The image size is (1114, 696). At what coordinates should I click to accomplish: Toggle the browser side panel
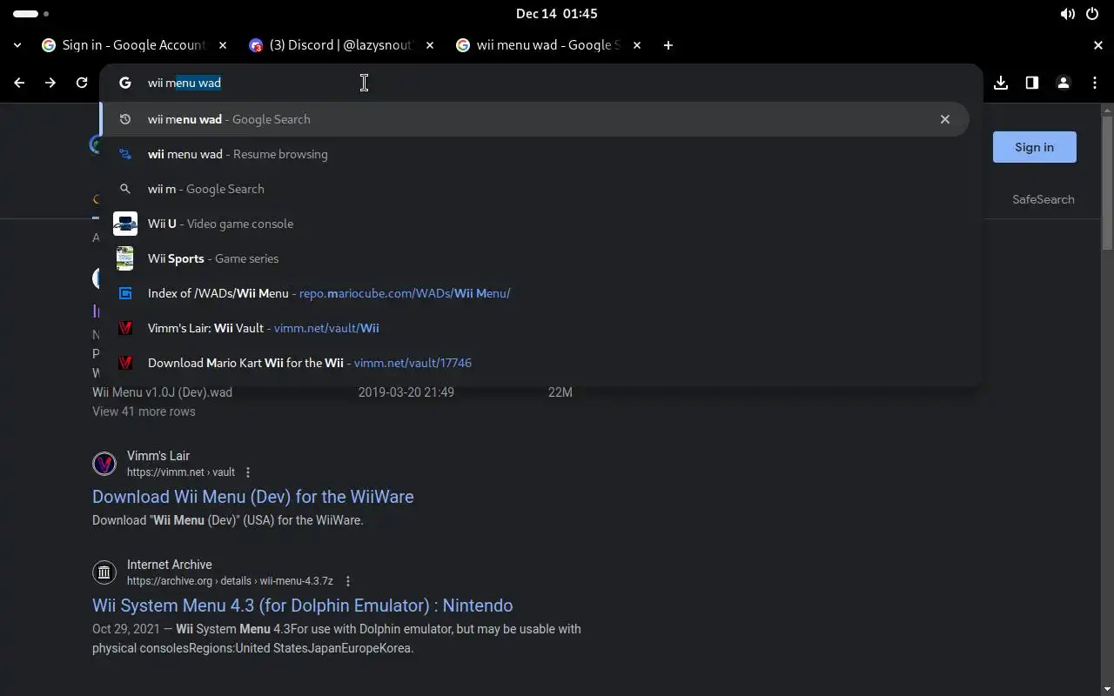click(1032, 83)
